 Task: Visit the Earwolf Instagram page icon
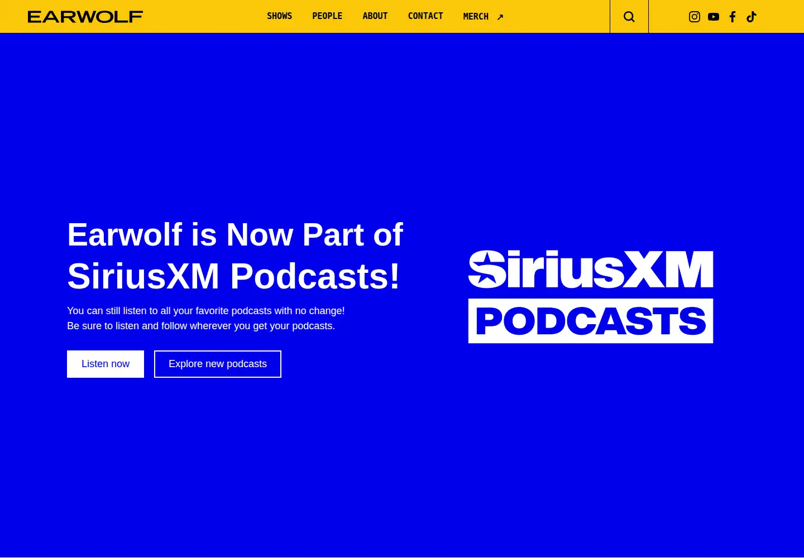point(695,17)
